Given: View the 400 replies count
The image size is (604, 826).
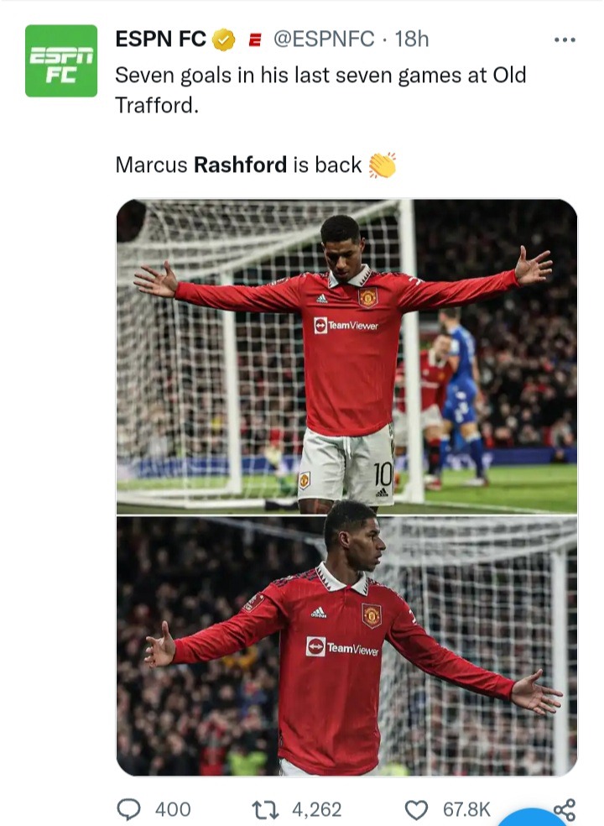Looking at the screenshot, I should [x=173, y=810].
